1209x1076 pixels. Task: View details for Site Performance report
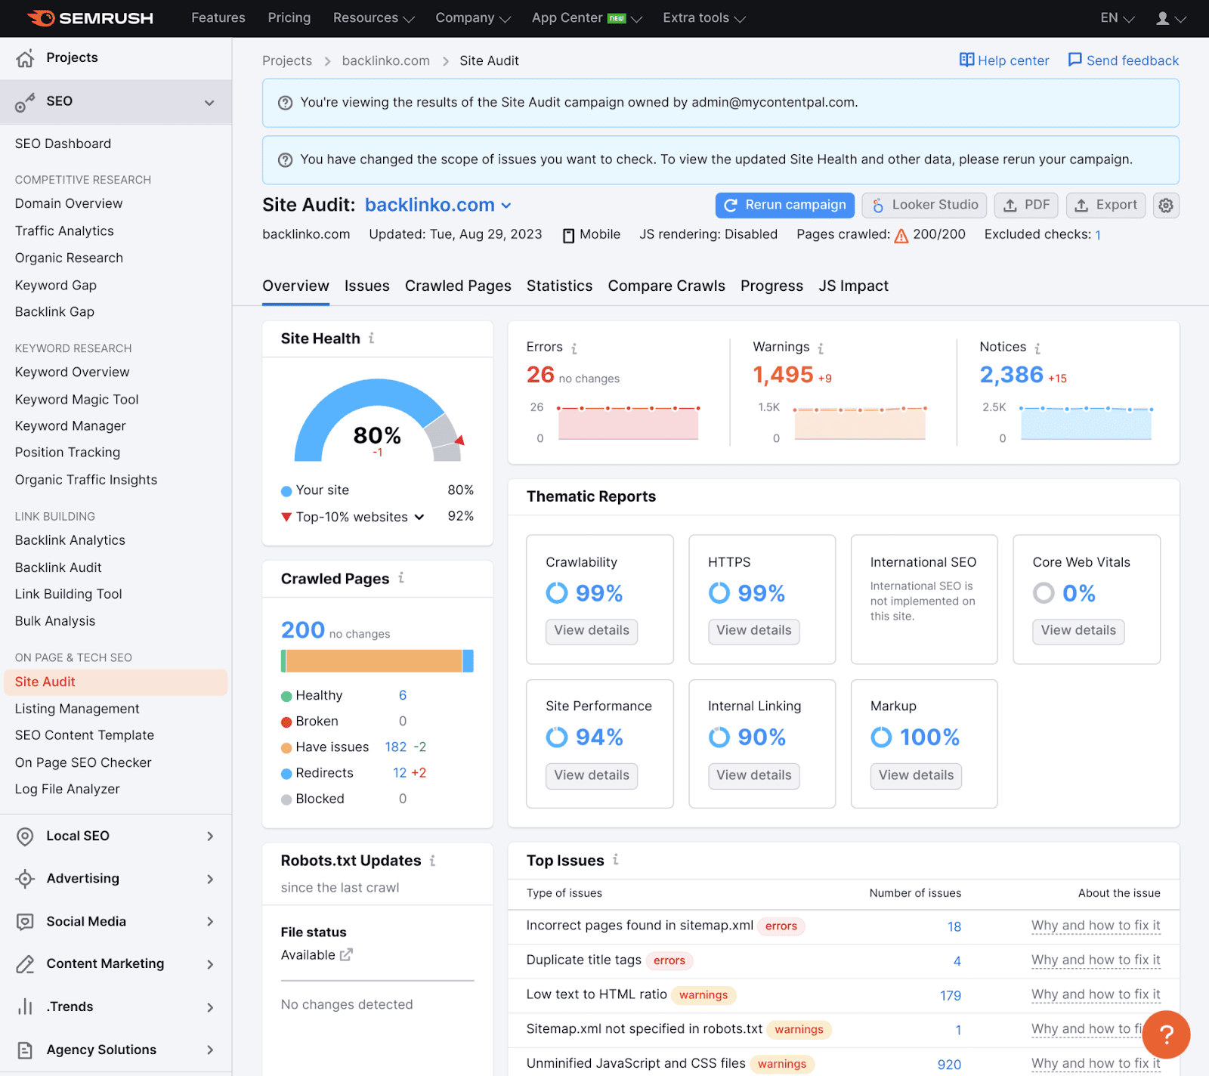click(592, 775)
